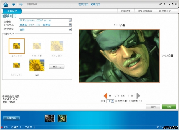
Task: Go to previous page orange arrow
Action: tap(105, 96)
